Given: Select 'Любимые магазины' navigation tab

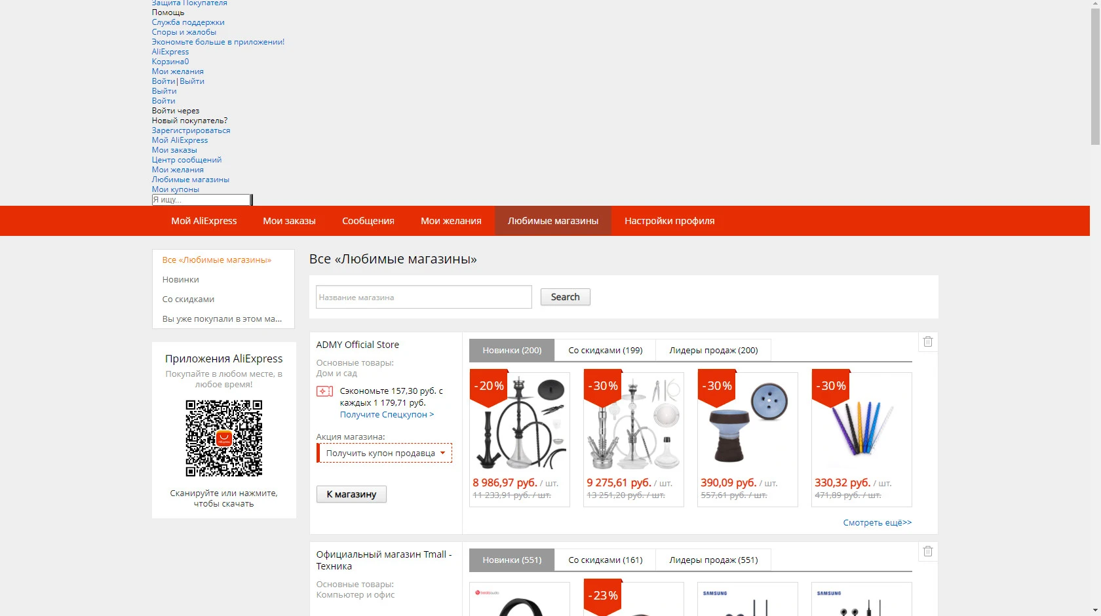Looking at the screenshot, I should [553, 221].
